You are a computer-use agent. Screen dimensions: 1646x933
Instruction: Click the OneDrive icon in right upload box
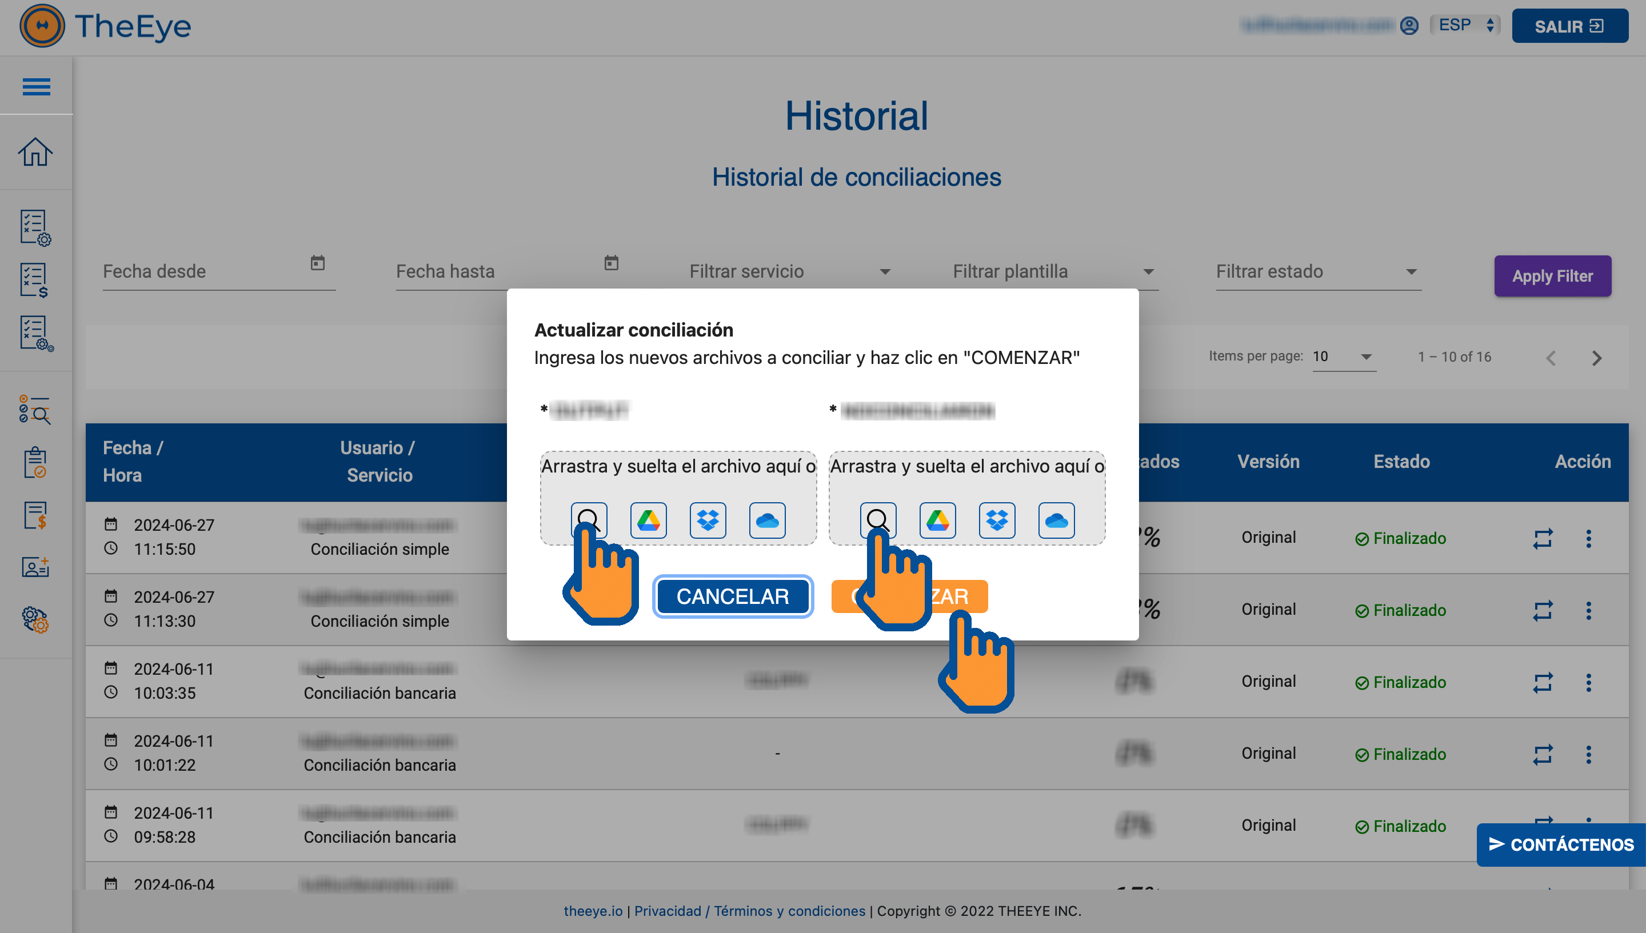click(1056, 520)
